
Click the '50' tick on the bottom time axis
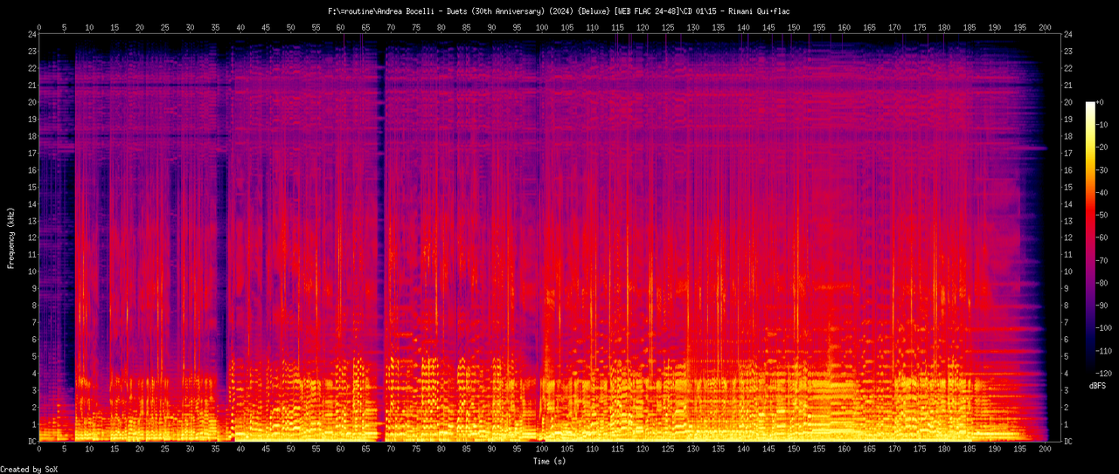pyautogui.click(x=290, y=449)
